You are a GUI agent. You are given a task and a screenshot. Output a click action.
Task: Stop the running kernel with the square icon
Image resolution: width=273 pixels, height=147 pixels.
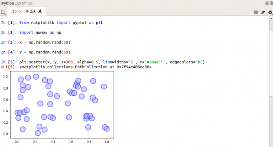[256, 12]
